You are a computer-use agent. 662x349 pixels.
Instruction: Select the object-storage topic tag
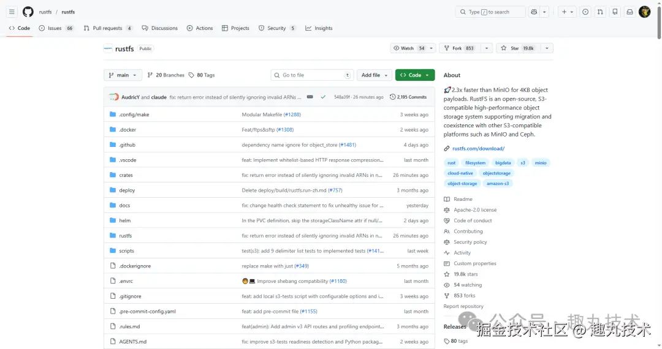pyautogui.click(x=462, y=183)
